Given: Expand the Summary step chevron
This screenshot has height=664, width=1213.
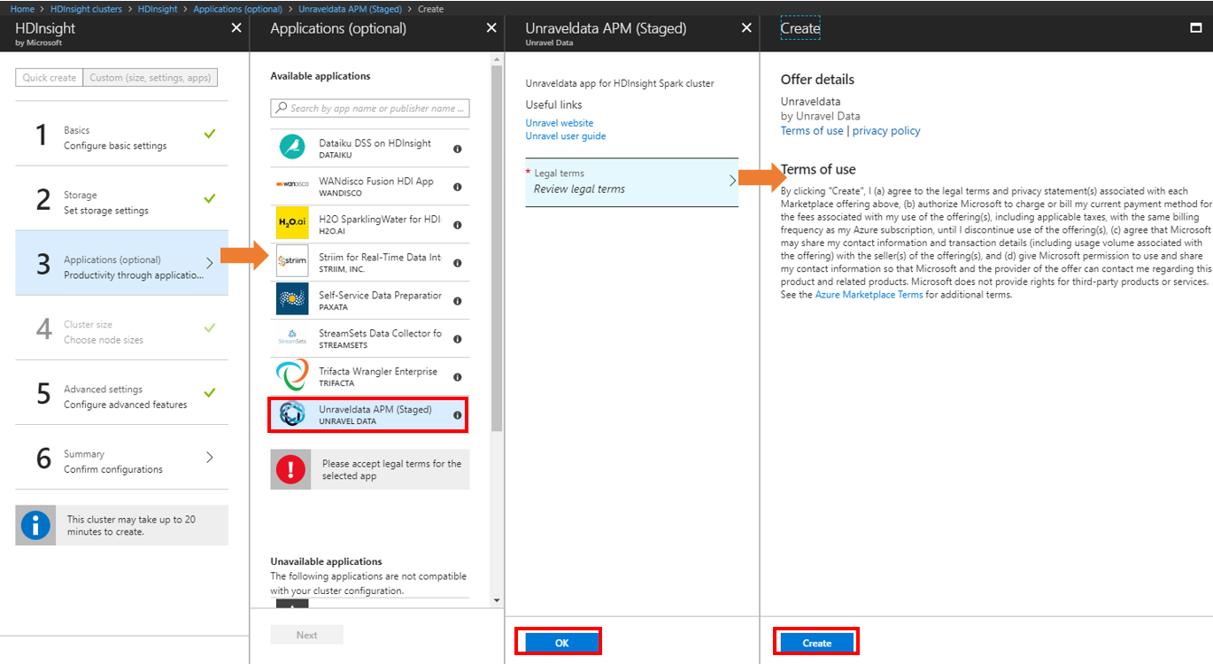Looking at the screenshot, I should pos(210,458).
